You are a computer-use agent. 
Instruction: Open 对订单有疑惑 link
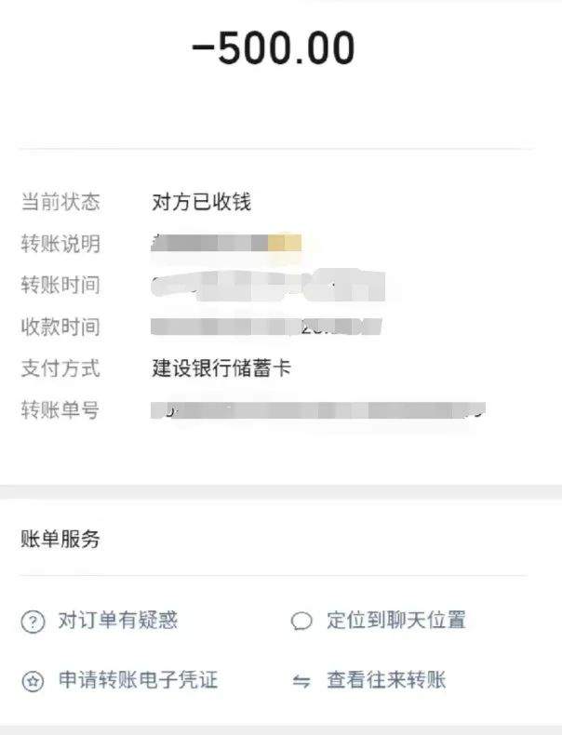click(118, 621)
